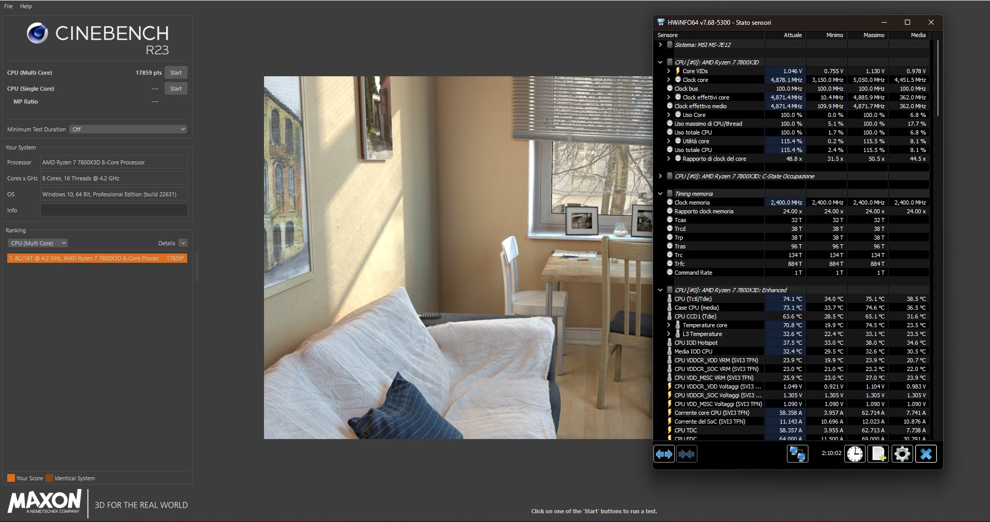Select the Rapporto di clock del core row
This screenshot has width=990, height=522.
[x=792, y=159]
